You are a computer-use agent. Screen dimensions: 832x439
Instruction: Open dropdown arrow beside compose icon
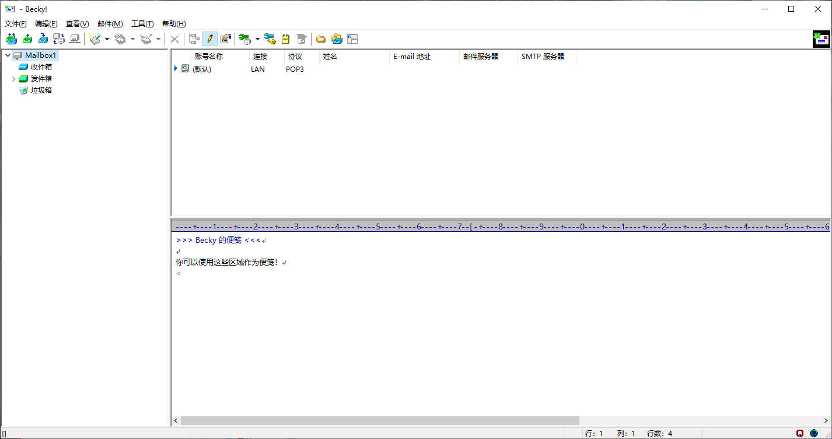tap(107, 39)
